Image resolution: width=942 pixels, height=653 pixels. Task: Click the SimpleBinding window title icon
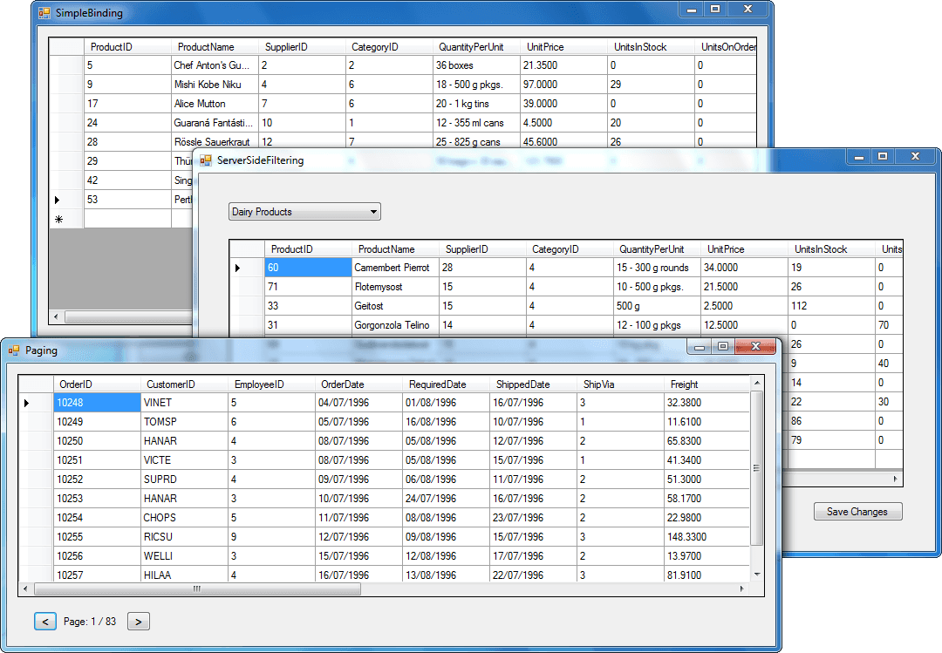click(x=44, y=12)
